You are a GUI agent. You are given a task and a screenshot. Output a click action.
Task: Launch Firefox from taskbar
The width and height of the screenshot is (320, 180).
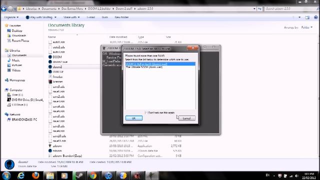tap(35, 175)
